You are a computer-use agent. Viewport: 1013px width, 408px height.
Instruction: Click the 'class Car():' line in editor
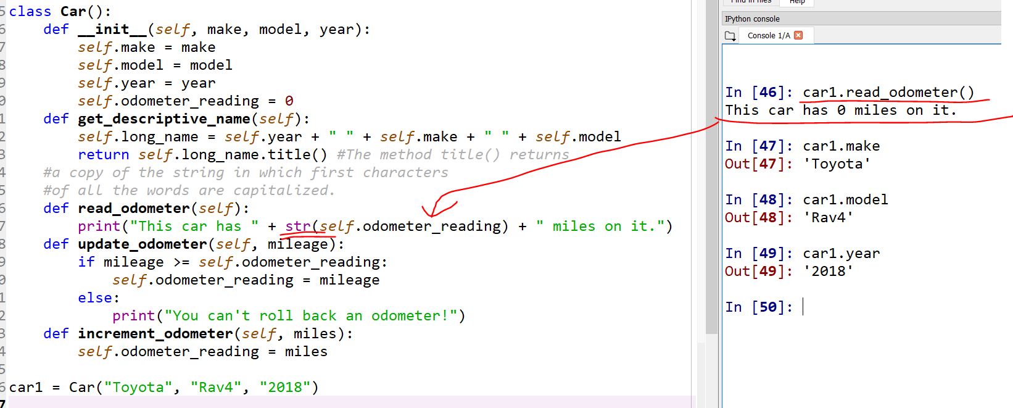coord(60,12)
